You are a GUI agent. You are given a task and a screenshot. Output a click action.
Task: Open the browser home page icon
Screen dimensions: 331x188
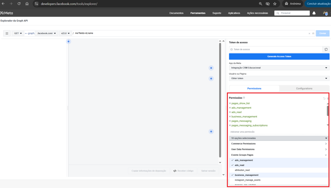coord(27,4)
